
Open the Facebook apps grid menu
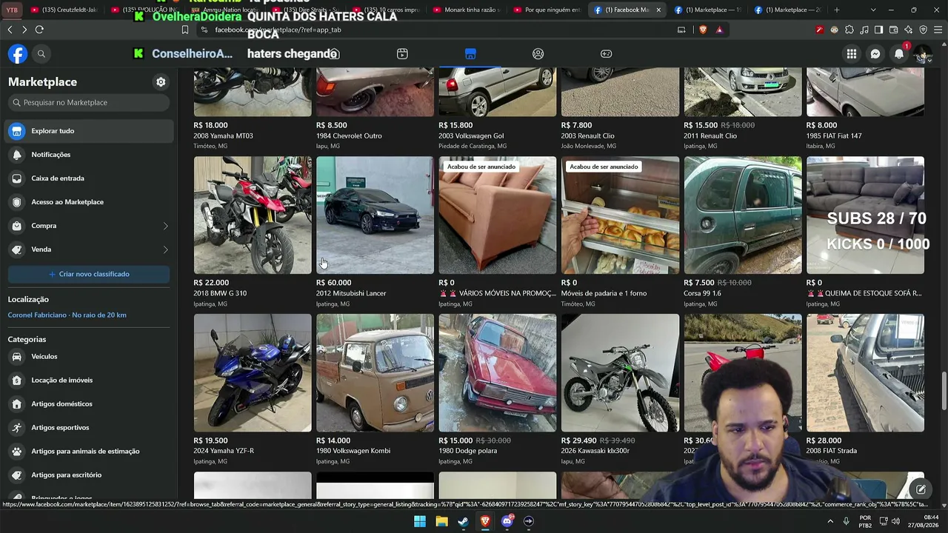pos(852,54)
